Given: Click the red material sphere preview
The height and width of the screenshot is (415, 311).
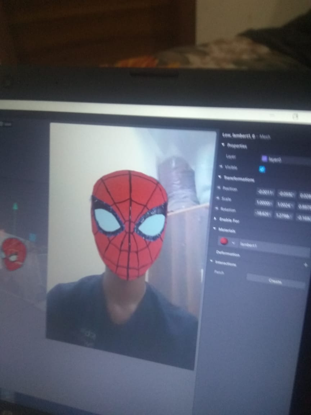Looking at the screenshot, I should click(224, 241).
